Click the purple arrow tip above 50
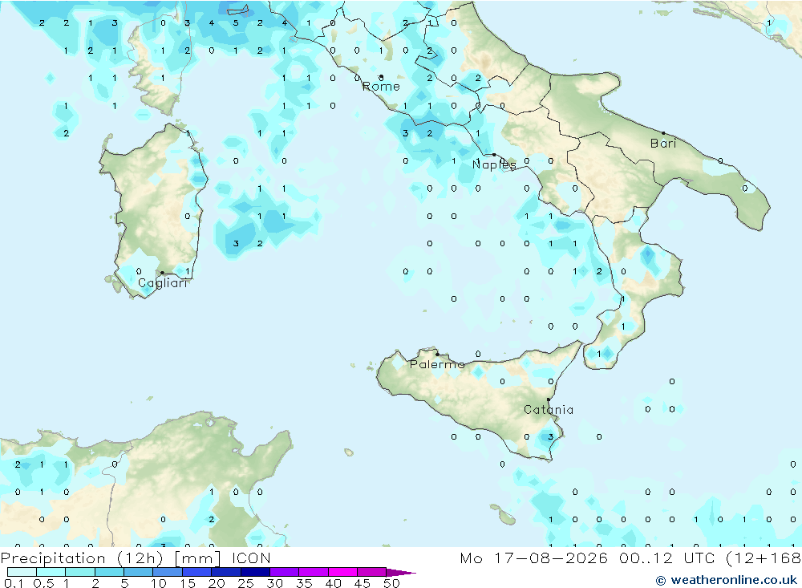The image size is (802, 588). 401,573
